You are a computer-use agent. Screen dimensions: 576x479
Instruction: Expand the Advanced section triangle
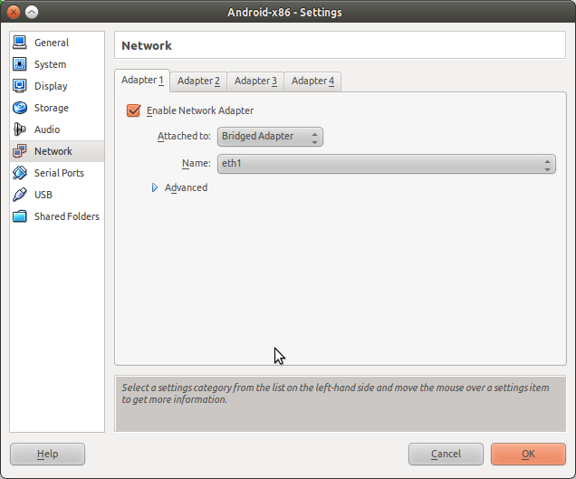tap(155, 187)
